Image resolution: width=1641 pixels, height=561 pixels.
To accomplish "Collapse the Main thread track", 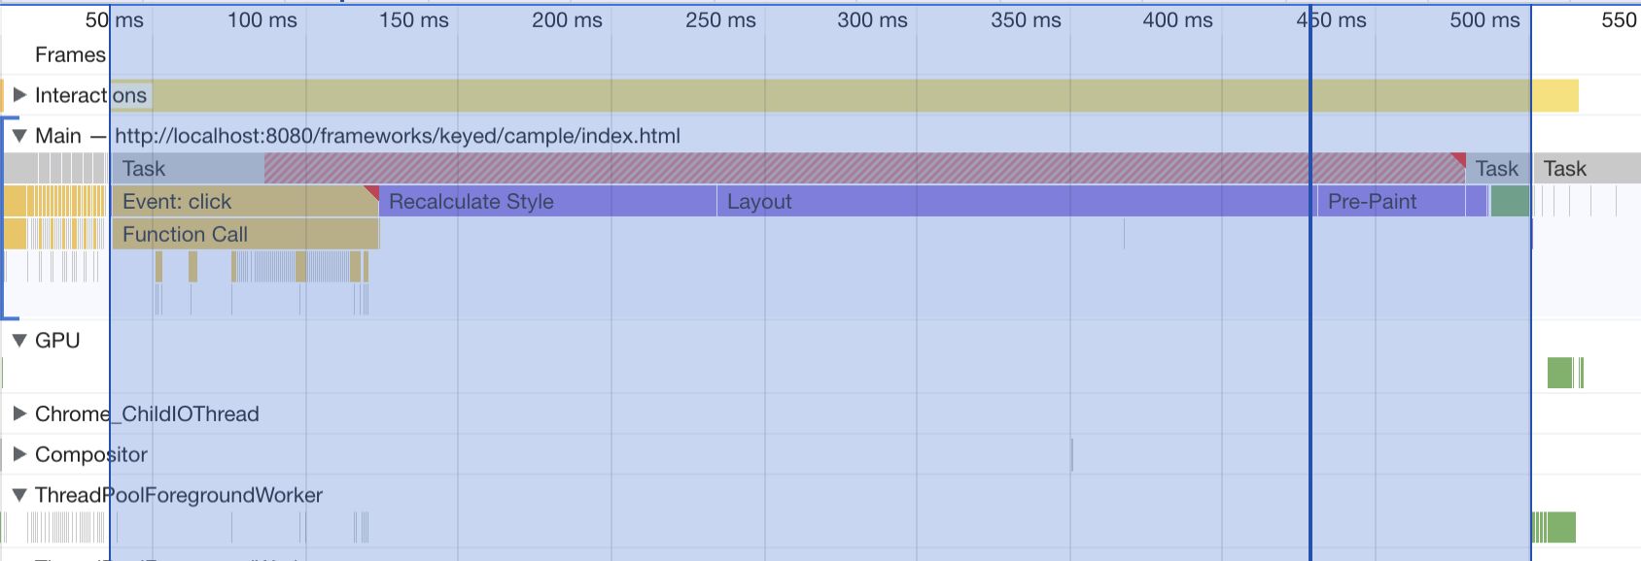I will (17, 136).
